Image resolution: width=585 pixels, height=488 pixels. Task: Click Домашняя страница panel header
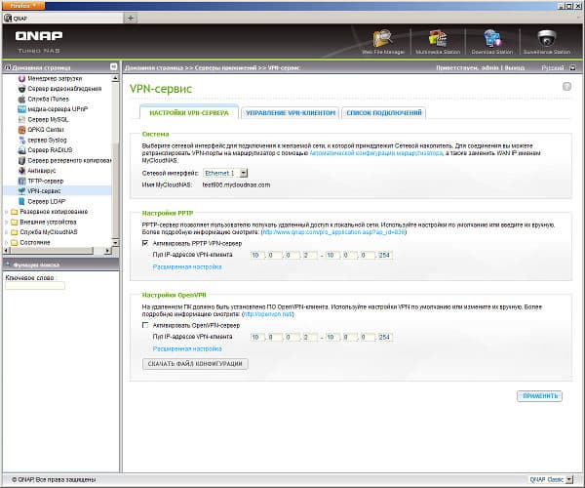pyautogui.click(x=41, y=67)
